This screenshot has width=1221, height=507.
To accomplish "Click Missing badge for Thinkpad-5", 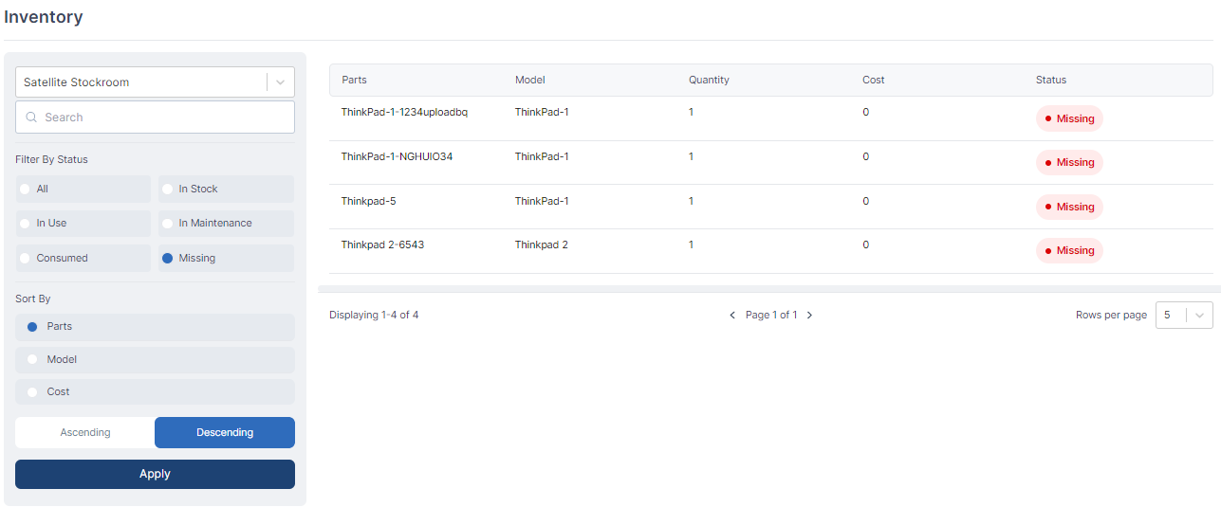I will (1069, 207).
